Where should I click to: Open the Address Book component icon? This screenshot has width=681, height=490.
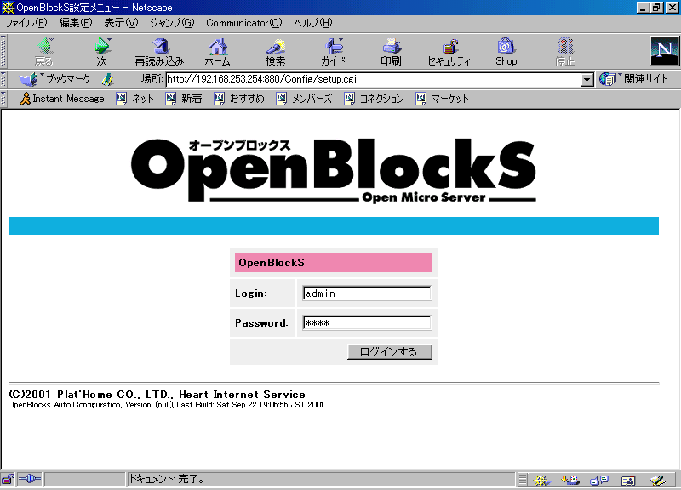tap(628, 480)
